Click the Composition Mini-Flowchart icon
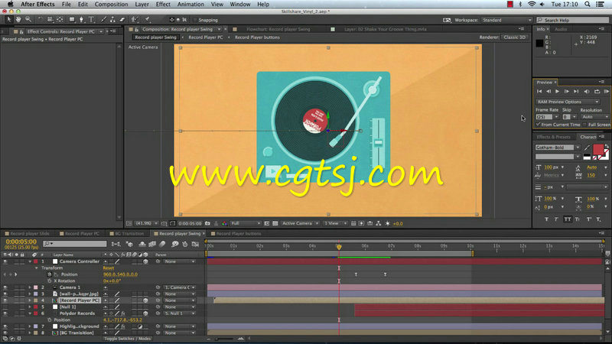612x344 pixels. pos(116,244)
